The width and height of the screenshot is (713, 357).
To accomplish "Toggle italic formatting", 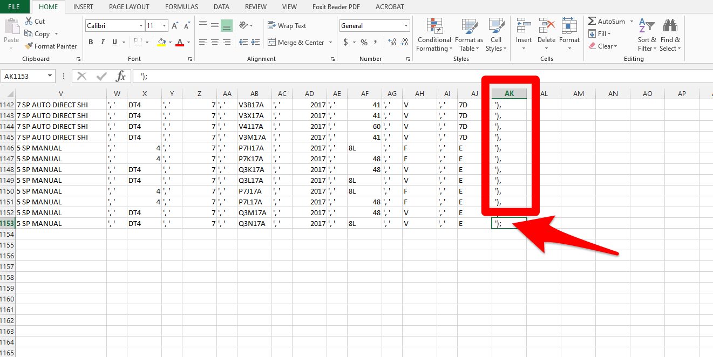I will (x=102, y=42).
